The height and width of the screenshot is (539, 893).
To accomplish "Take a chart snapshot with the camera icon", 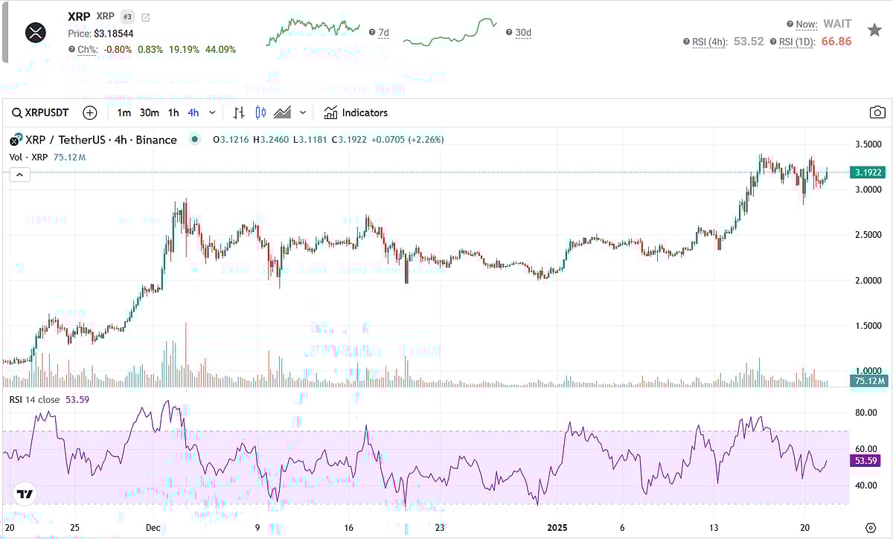I will [877, 113].
